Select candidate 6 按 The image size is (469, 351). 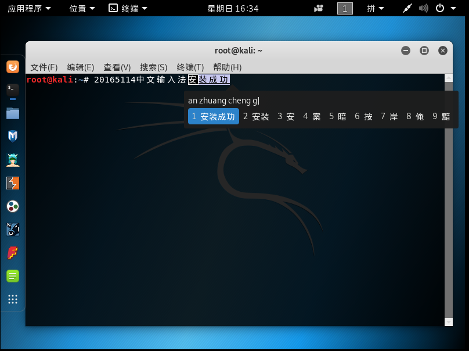coord(363,116)
